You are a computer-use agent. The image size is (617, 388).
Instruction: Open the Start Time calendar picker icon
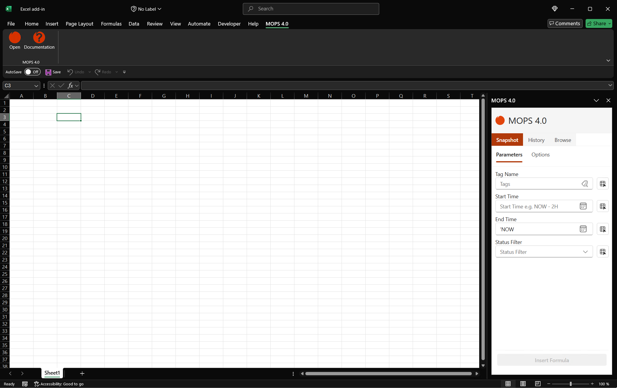point(583,206)
